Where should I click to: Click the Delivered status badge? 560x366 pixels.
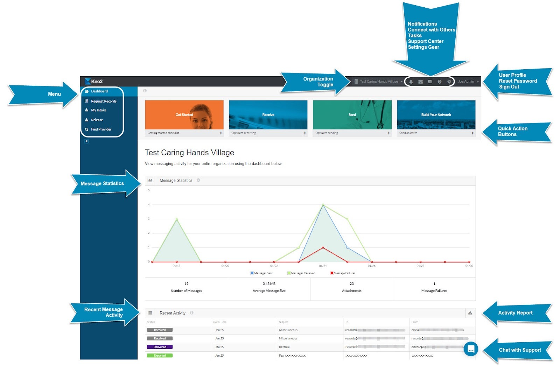[x=160, y=347]
